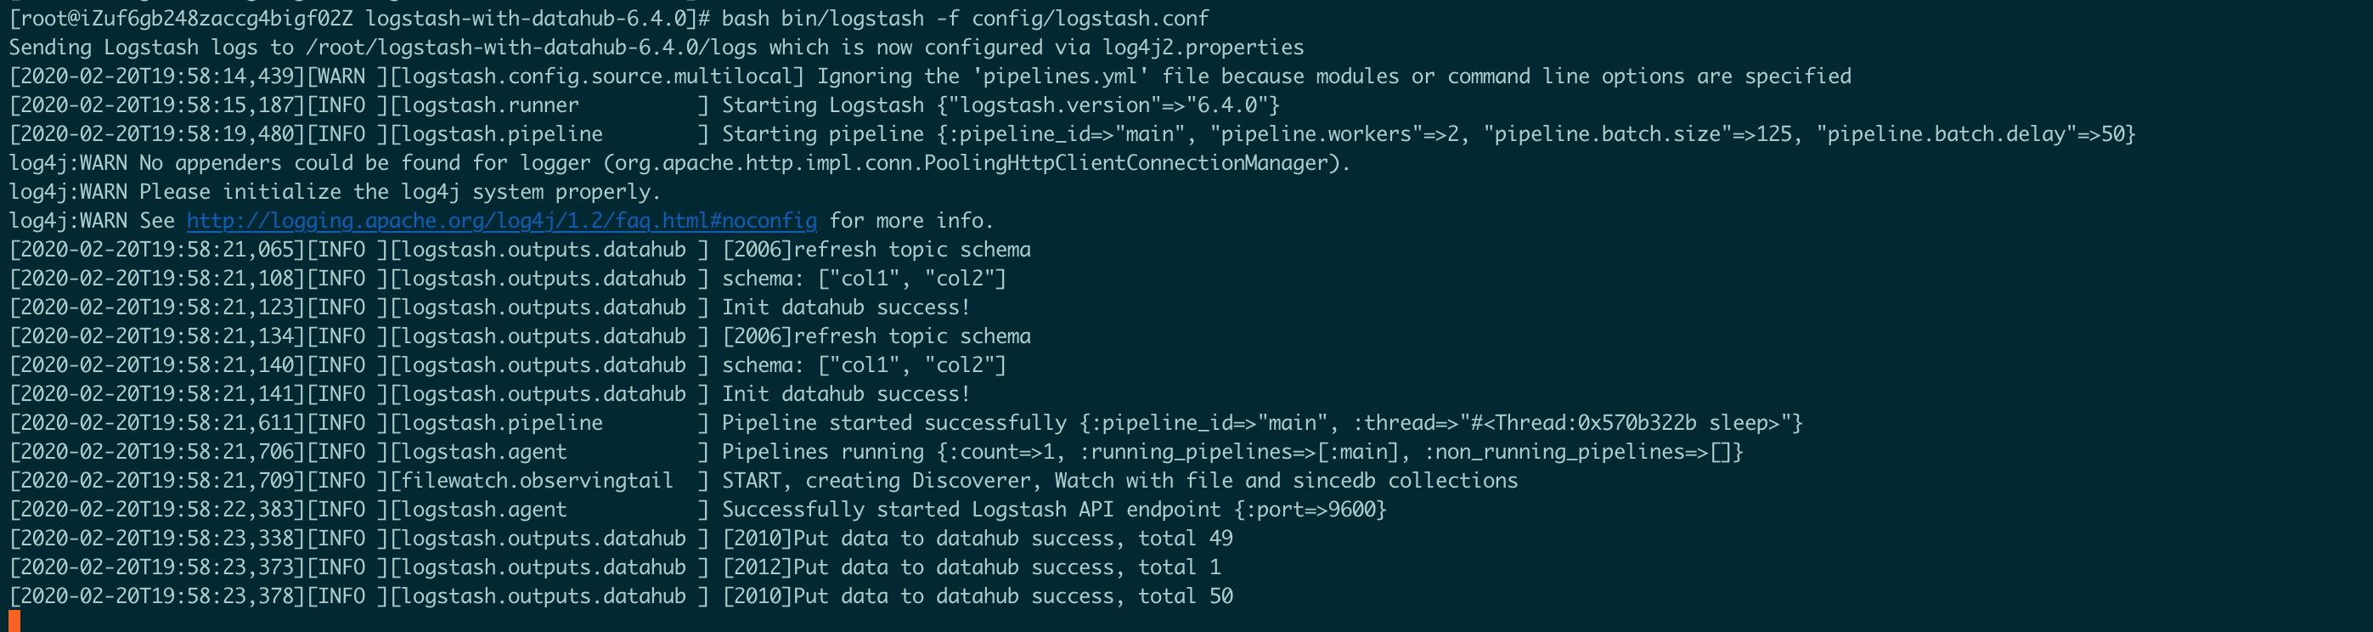
Task: Click 'Successfully started Logstash API endpoint' message
Action: (x=972, y=510)
